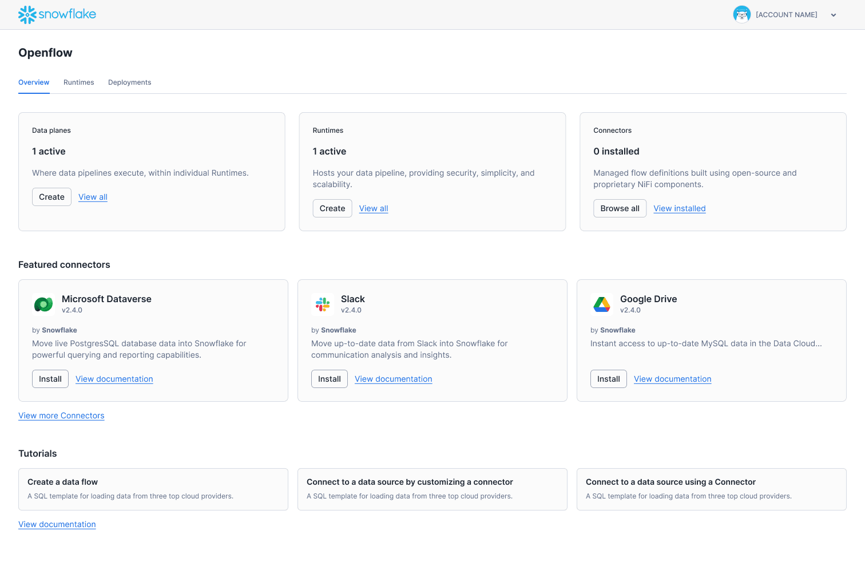Click the Microsoft Dataverse title
Screen dimensions: 865x562
click(106, 299)
